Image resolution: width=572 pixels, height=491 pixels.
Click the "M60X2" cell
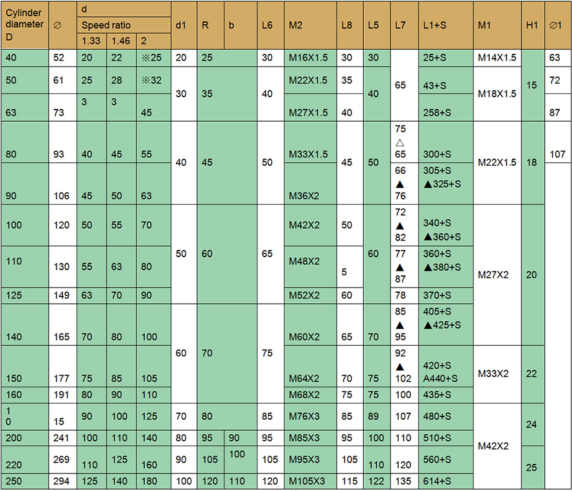pos(311,325)
